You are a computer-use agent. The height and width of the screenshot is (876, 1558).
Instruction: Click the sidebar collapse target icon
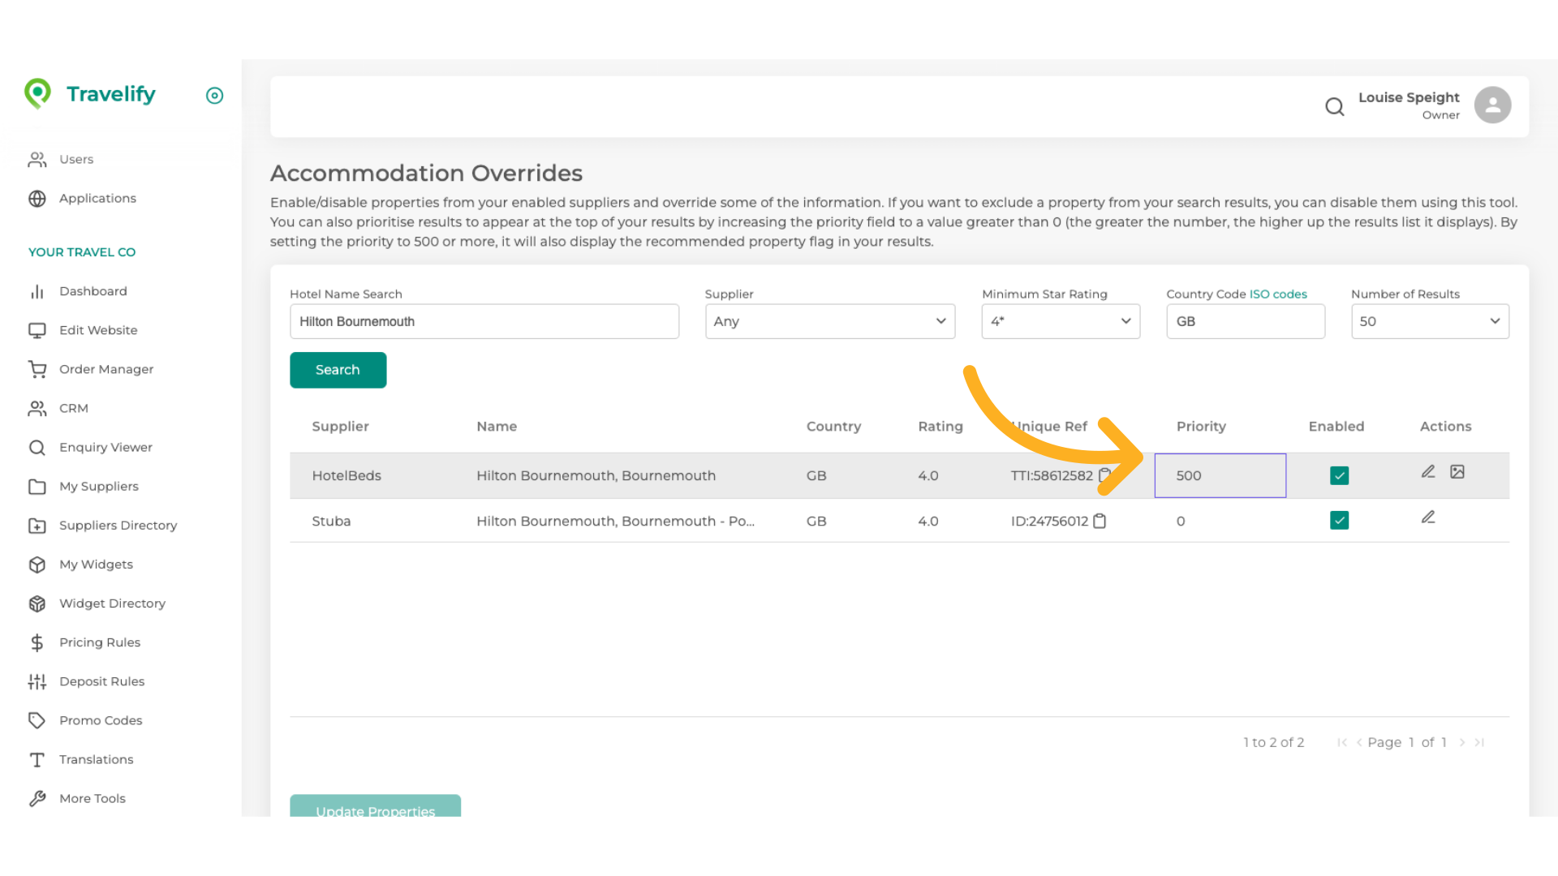pos(214,96)
